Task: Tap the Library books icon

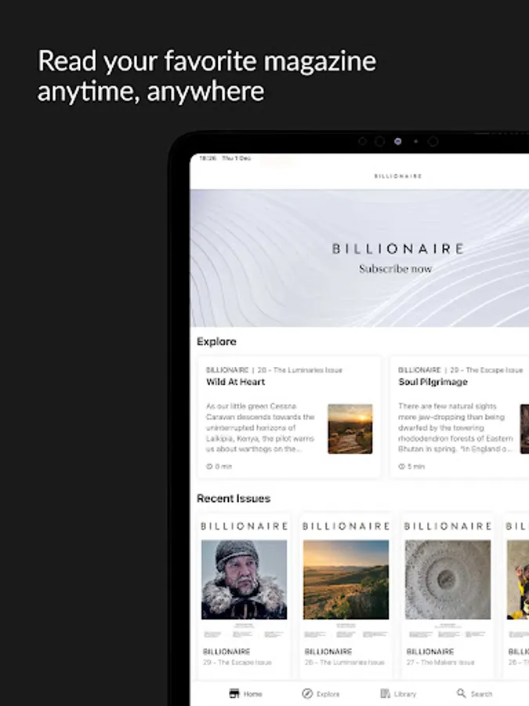Action: [385, 693]
